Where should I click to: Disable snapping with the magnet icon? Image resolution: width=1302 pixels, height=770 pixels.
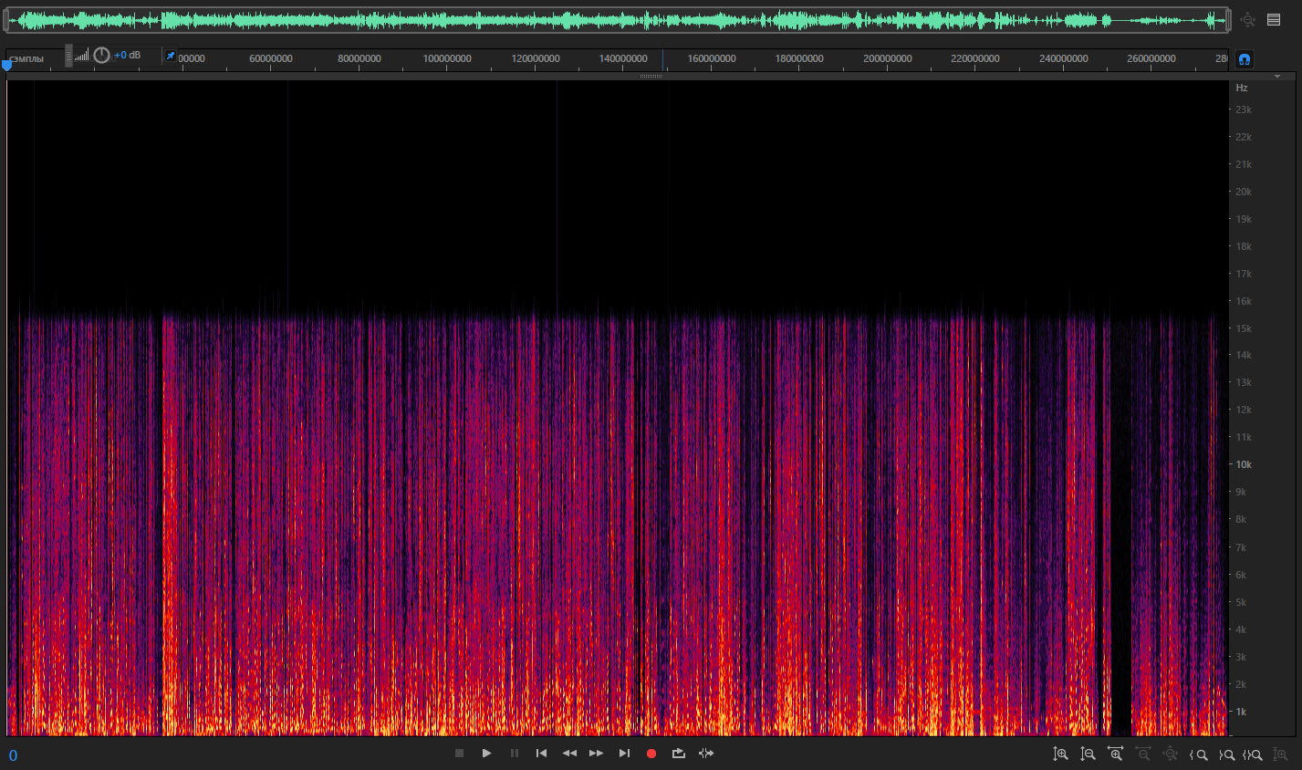(1244, 59)
